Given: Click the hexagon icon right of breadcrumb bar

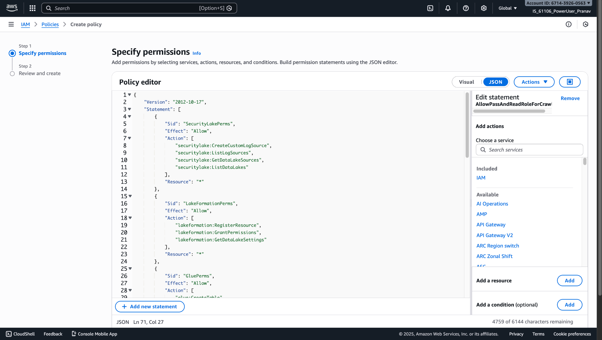Looking at the screenshot, I should point(586,24).
